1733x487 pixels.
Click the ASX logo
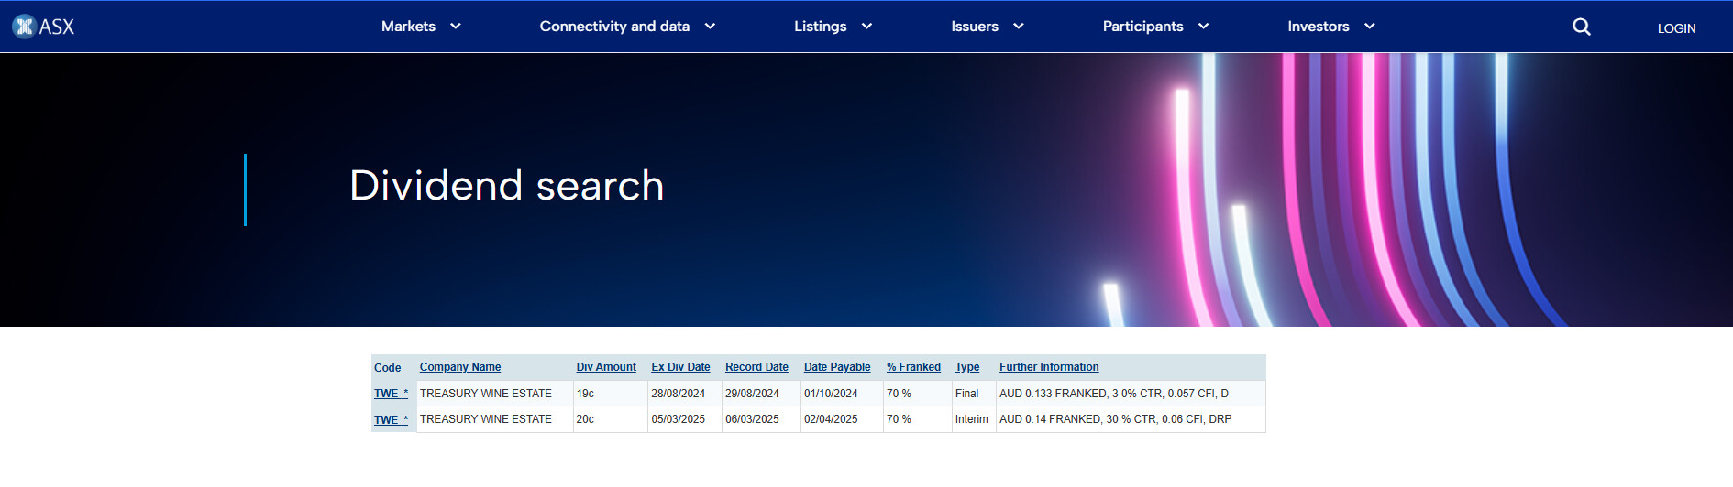click(43, 27)
